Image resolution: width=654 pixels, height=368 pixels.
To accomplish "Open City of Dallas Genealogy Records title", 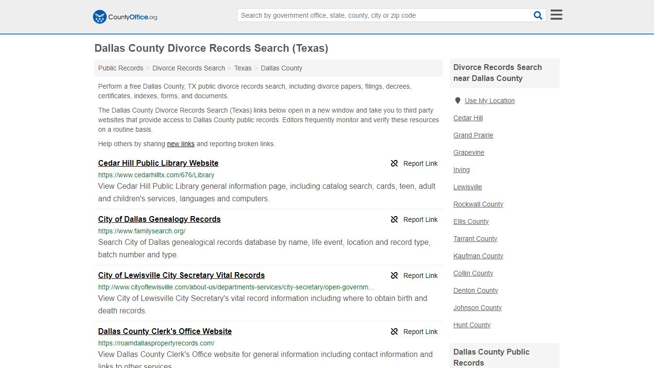I will coord(159,219).
